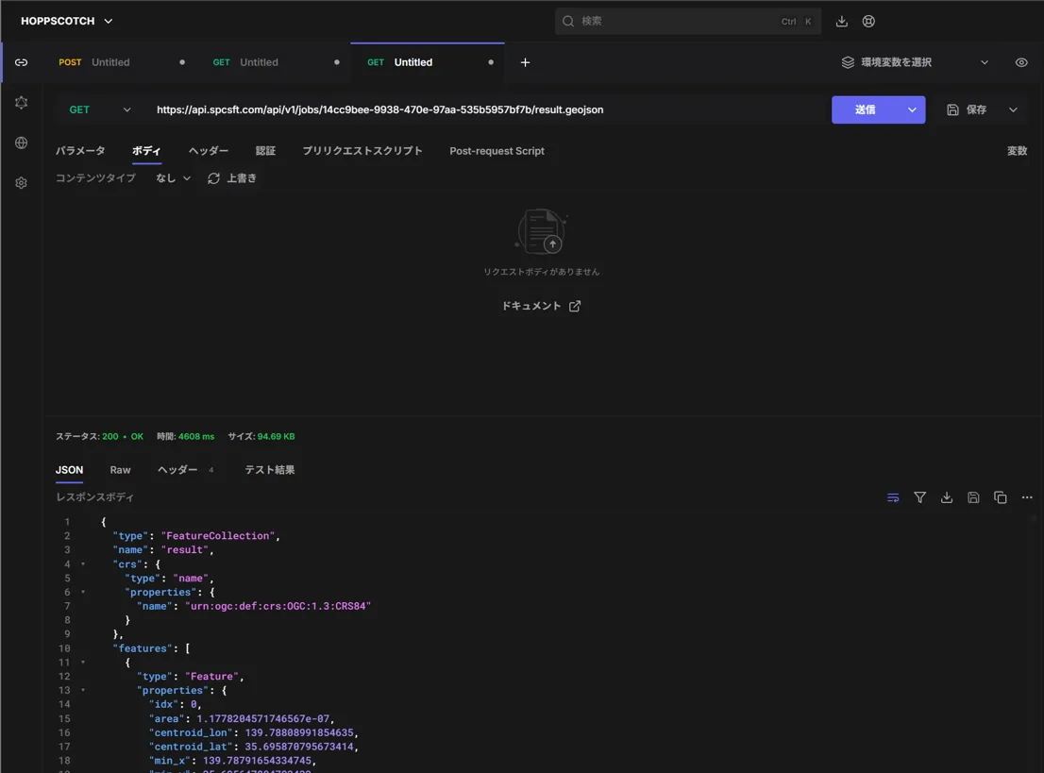1044x773 pixels.
Task: Open the Realtime globe icon in sidebar
Action: click(22, 143)
